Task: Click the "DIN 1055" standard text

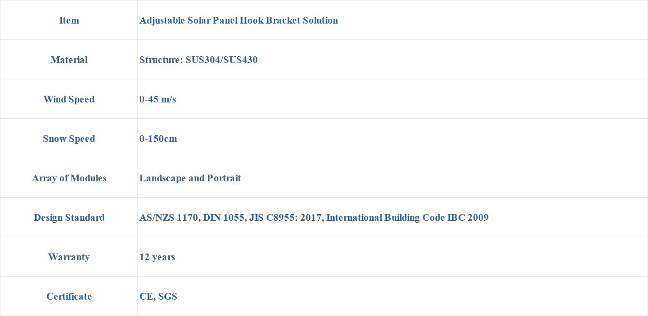Action: [x=224, y=217]
